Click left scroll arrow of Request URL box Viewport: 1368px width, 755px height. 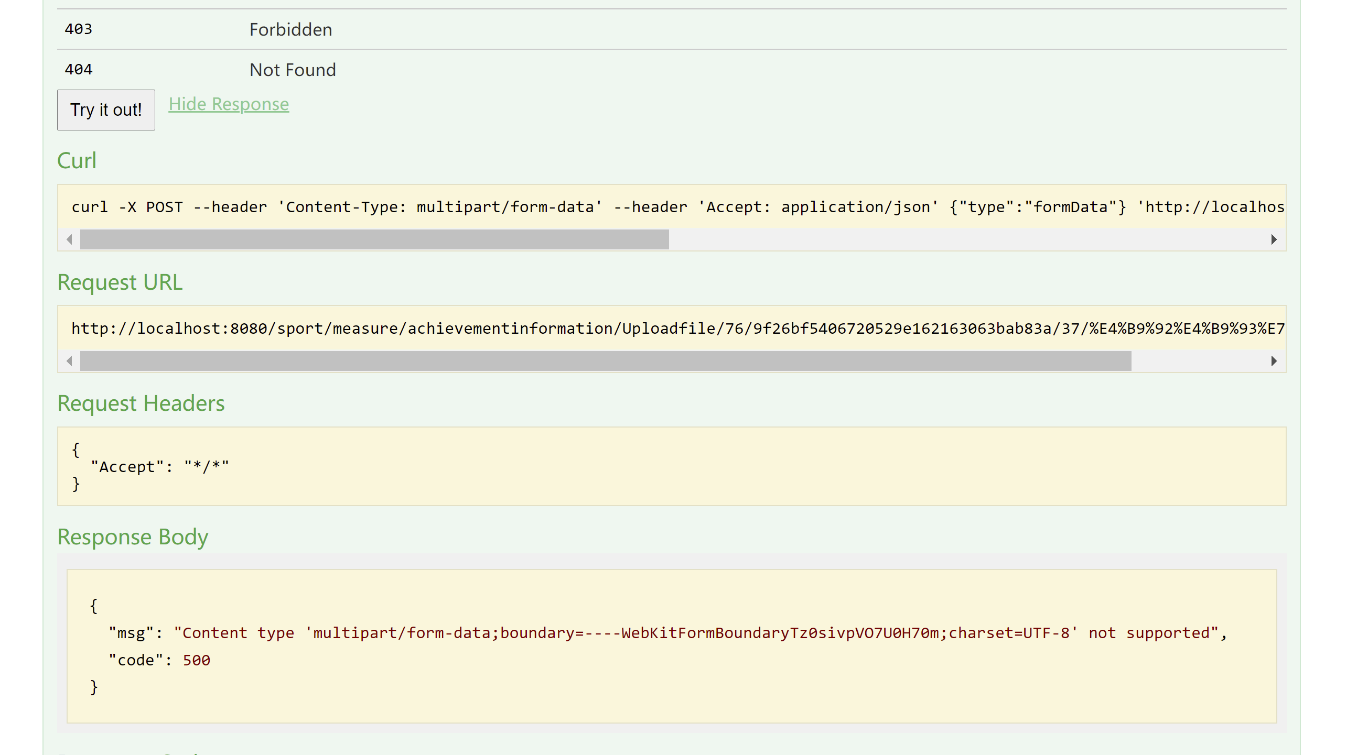69,362
